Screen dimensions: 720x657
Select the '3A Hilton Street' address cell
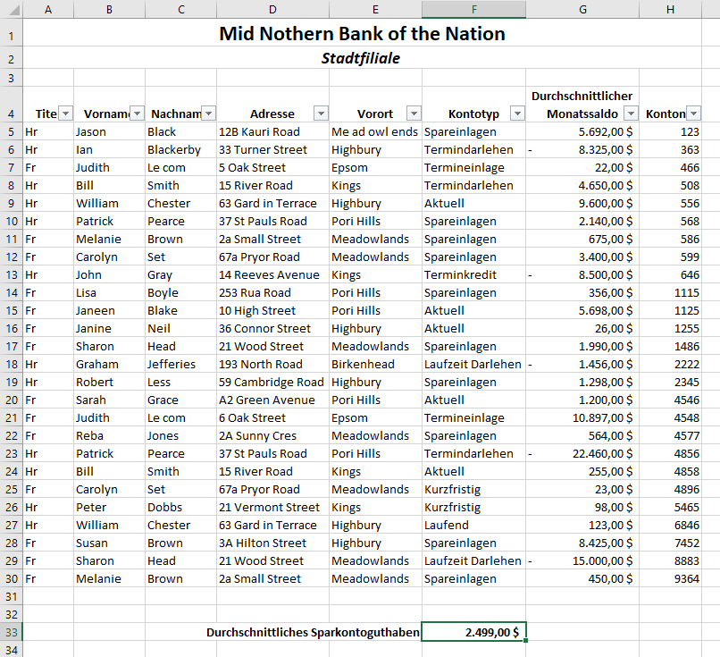click(x=272, y=543)
